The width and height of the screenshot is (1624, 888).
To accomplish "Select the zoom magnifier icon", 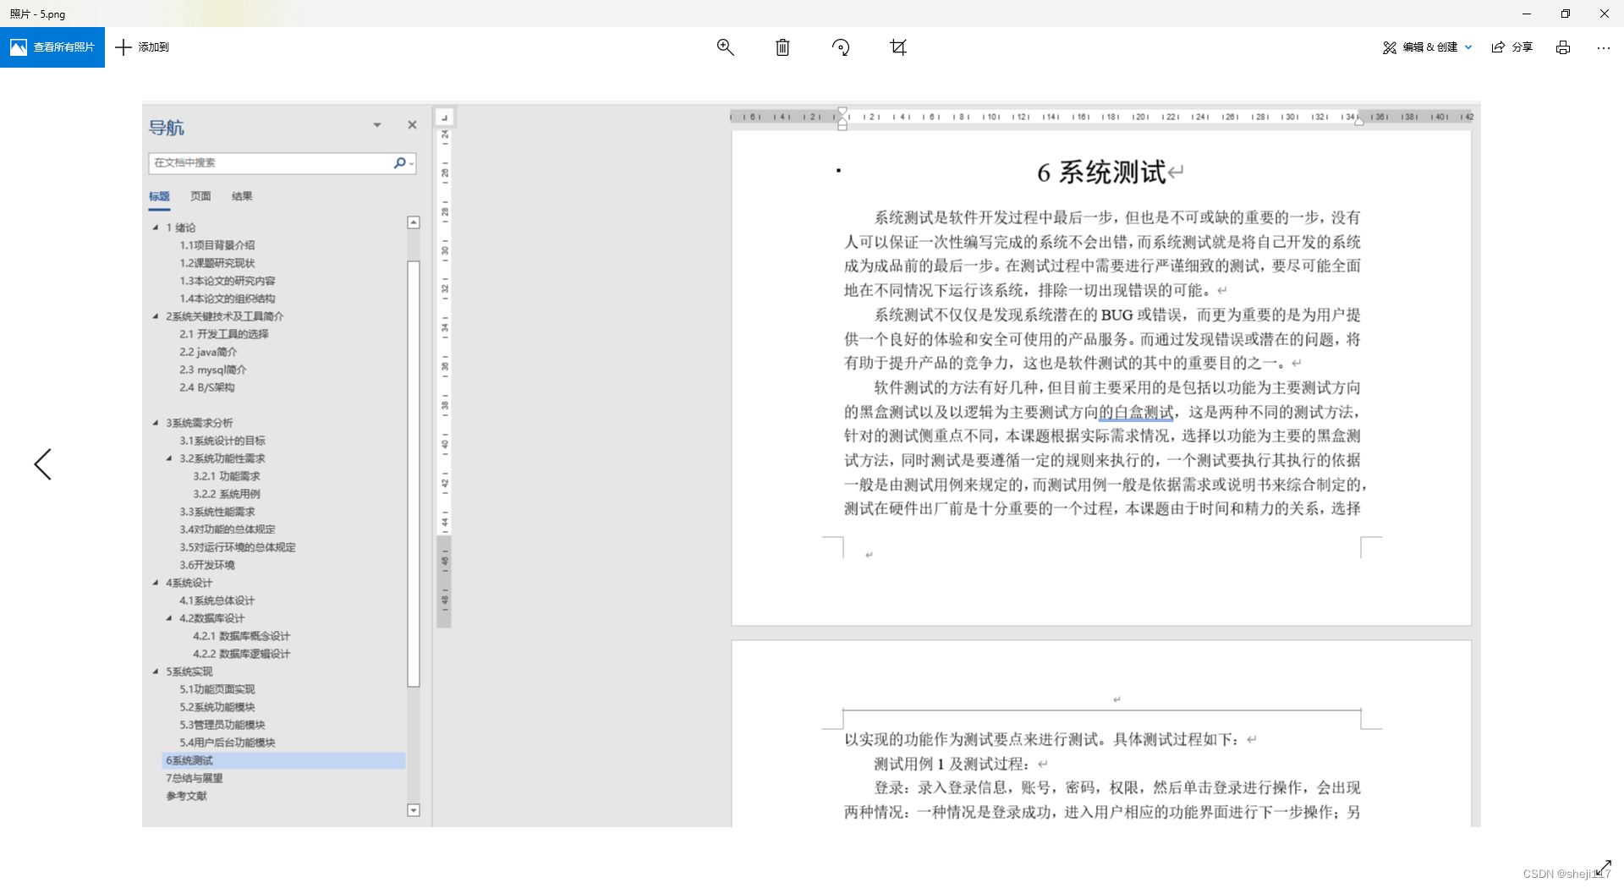I will [x=725, y=47].
